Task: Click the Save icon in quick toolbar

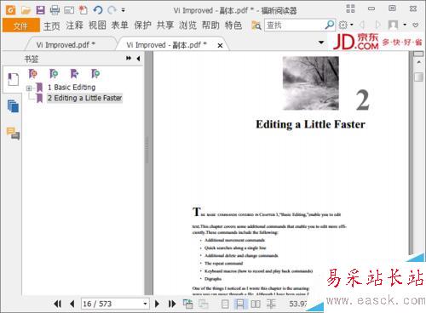Action: pos(40,10)
